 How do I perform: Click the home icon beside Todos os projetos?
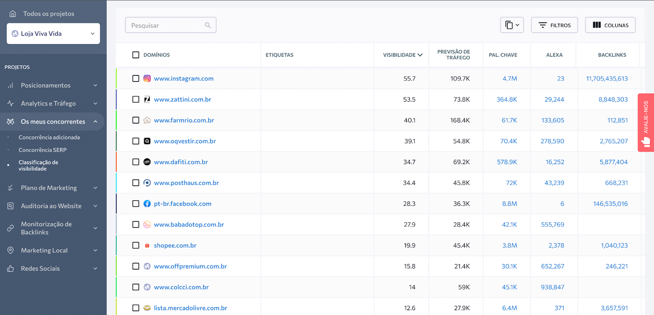[x=13, y=13]
